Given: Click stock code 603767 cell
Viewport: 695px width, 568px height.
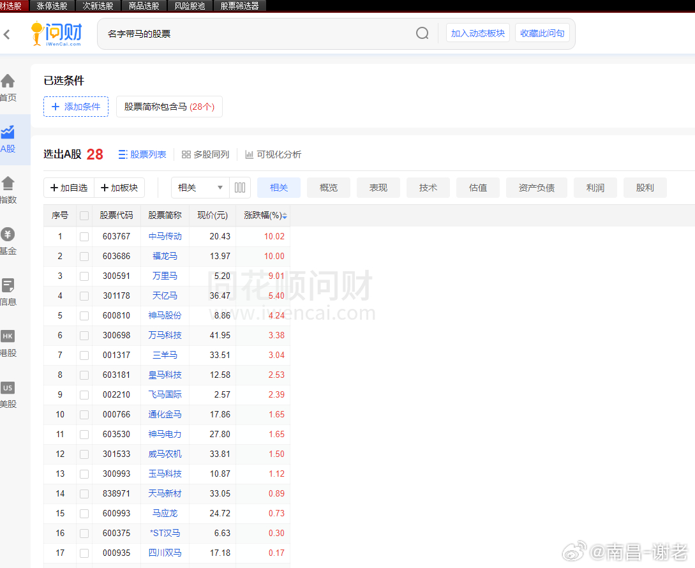Looking at the screenshot, I should (117, 236).
